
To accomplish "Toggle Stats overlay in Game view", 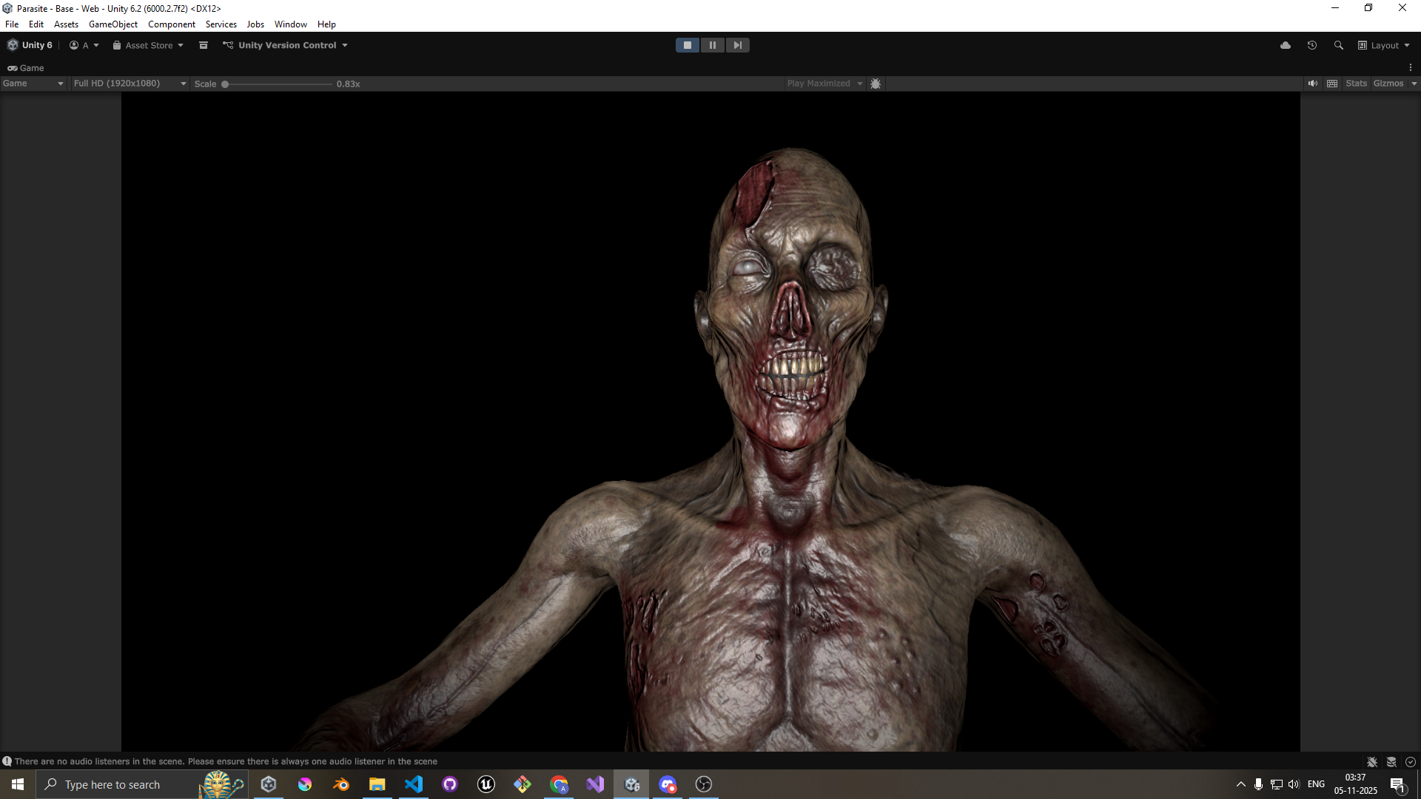I will [1356, 84].
